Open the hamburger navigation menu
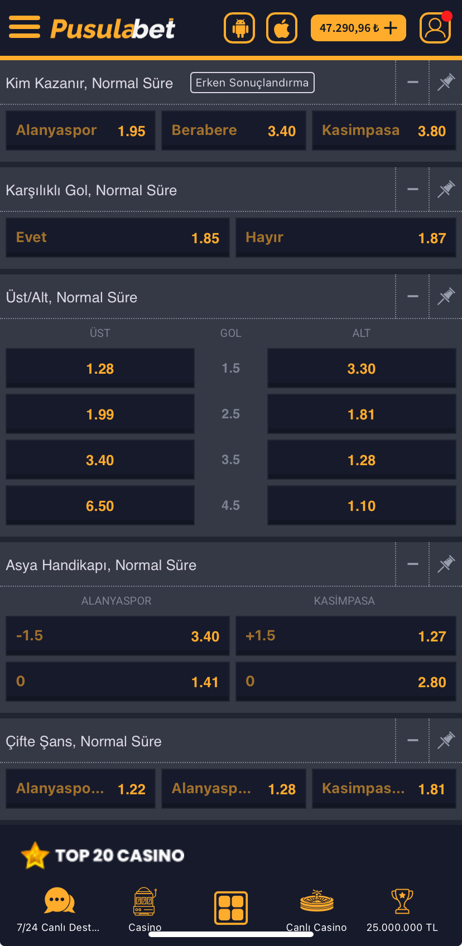 click(25, 27)
